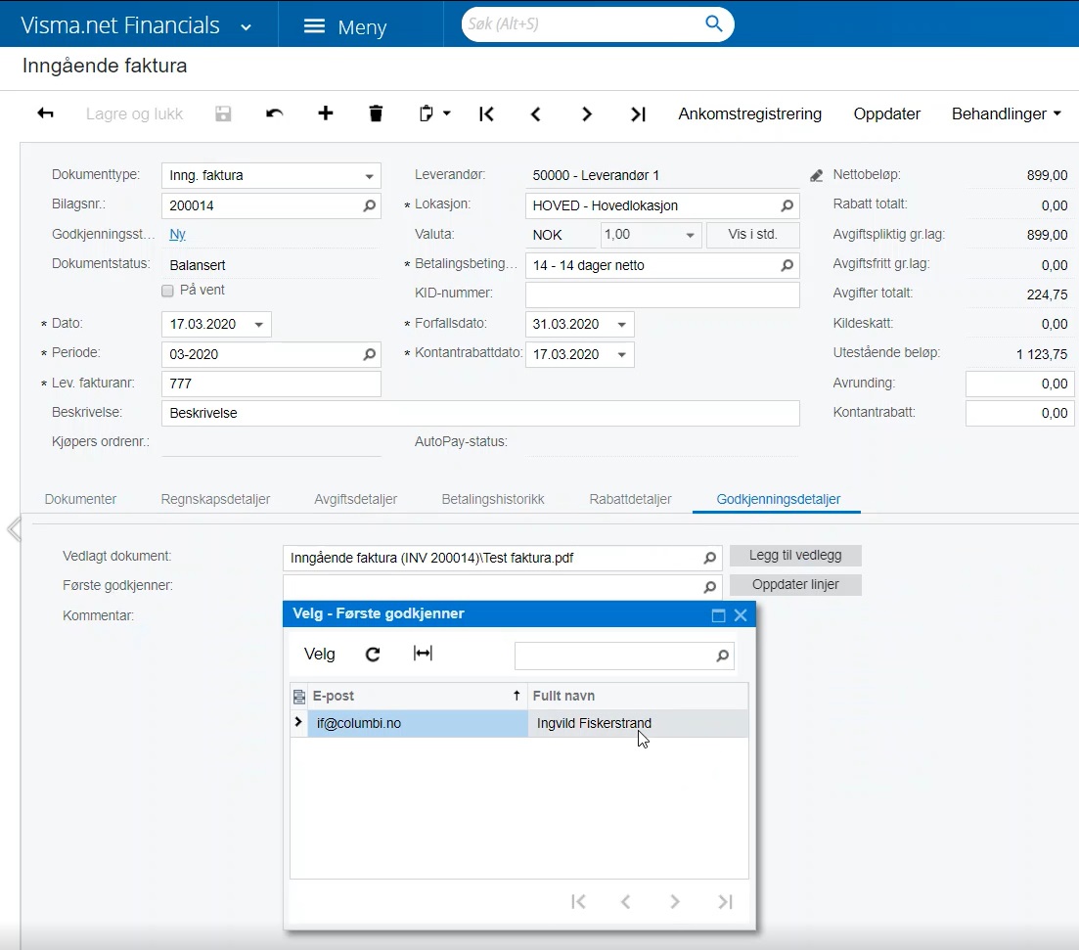Click the dialog search magnifier icon
1079x950 pixels.
coord(723,656)
